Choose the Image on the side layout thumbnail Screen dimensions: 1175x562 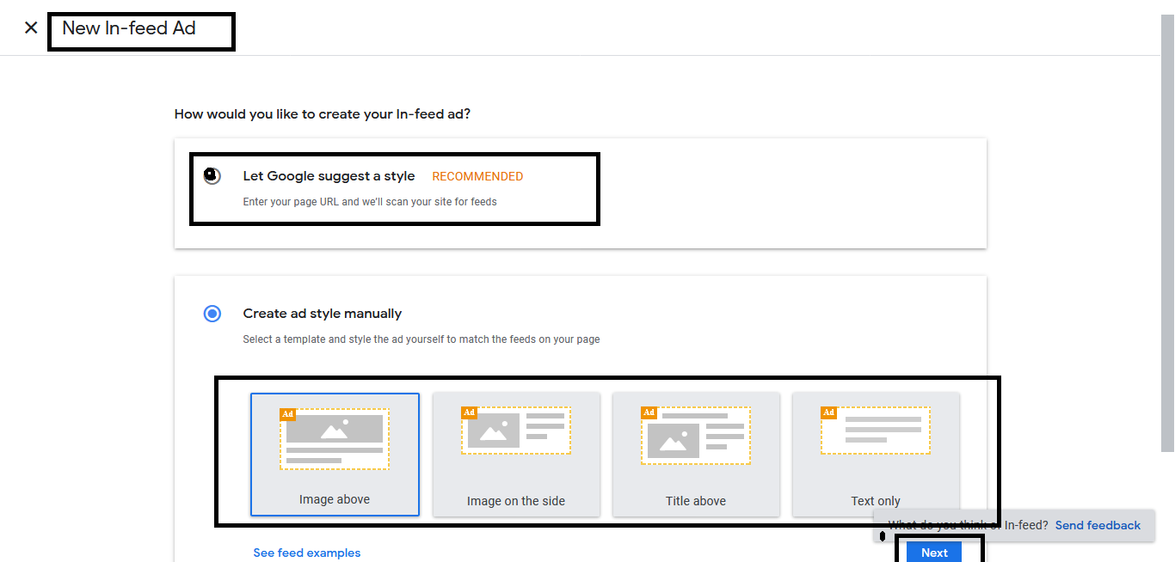tap(516, 431)
